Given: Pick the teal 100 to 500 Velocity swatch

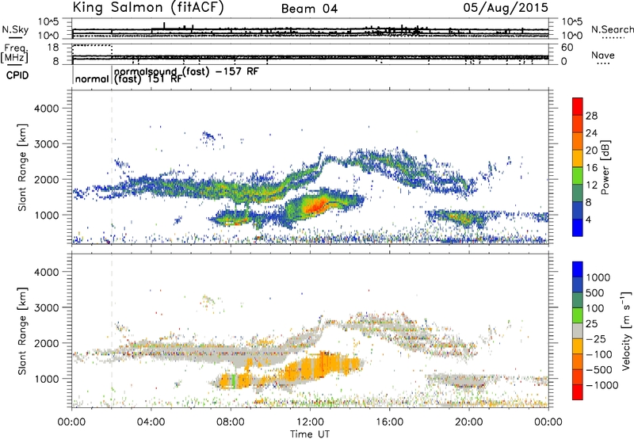Looking at the screenshot, I should pos(578,300).
